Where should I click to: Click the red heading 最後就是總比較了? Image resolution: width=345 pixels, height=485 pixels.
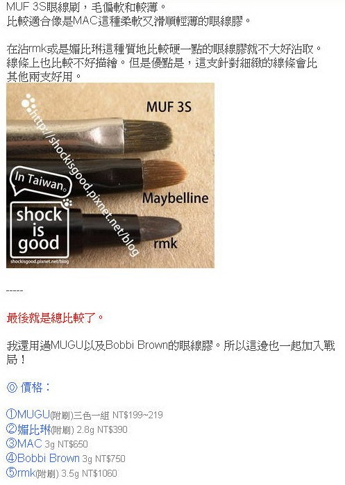(55, 318)
